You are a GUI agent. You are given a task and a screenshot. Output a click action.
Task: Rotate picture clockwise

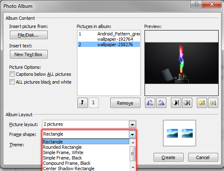(x=161, y=103)
